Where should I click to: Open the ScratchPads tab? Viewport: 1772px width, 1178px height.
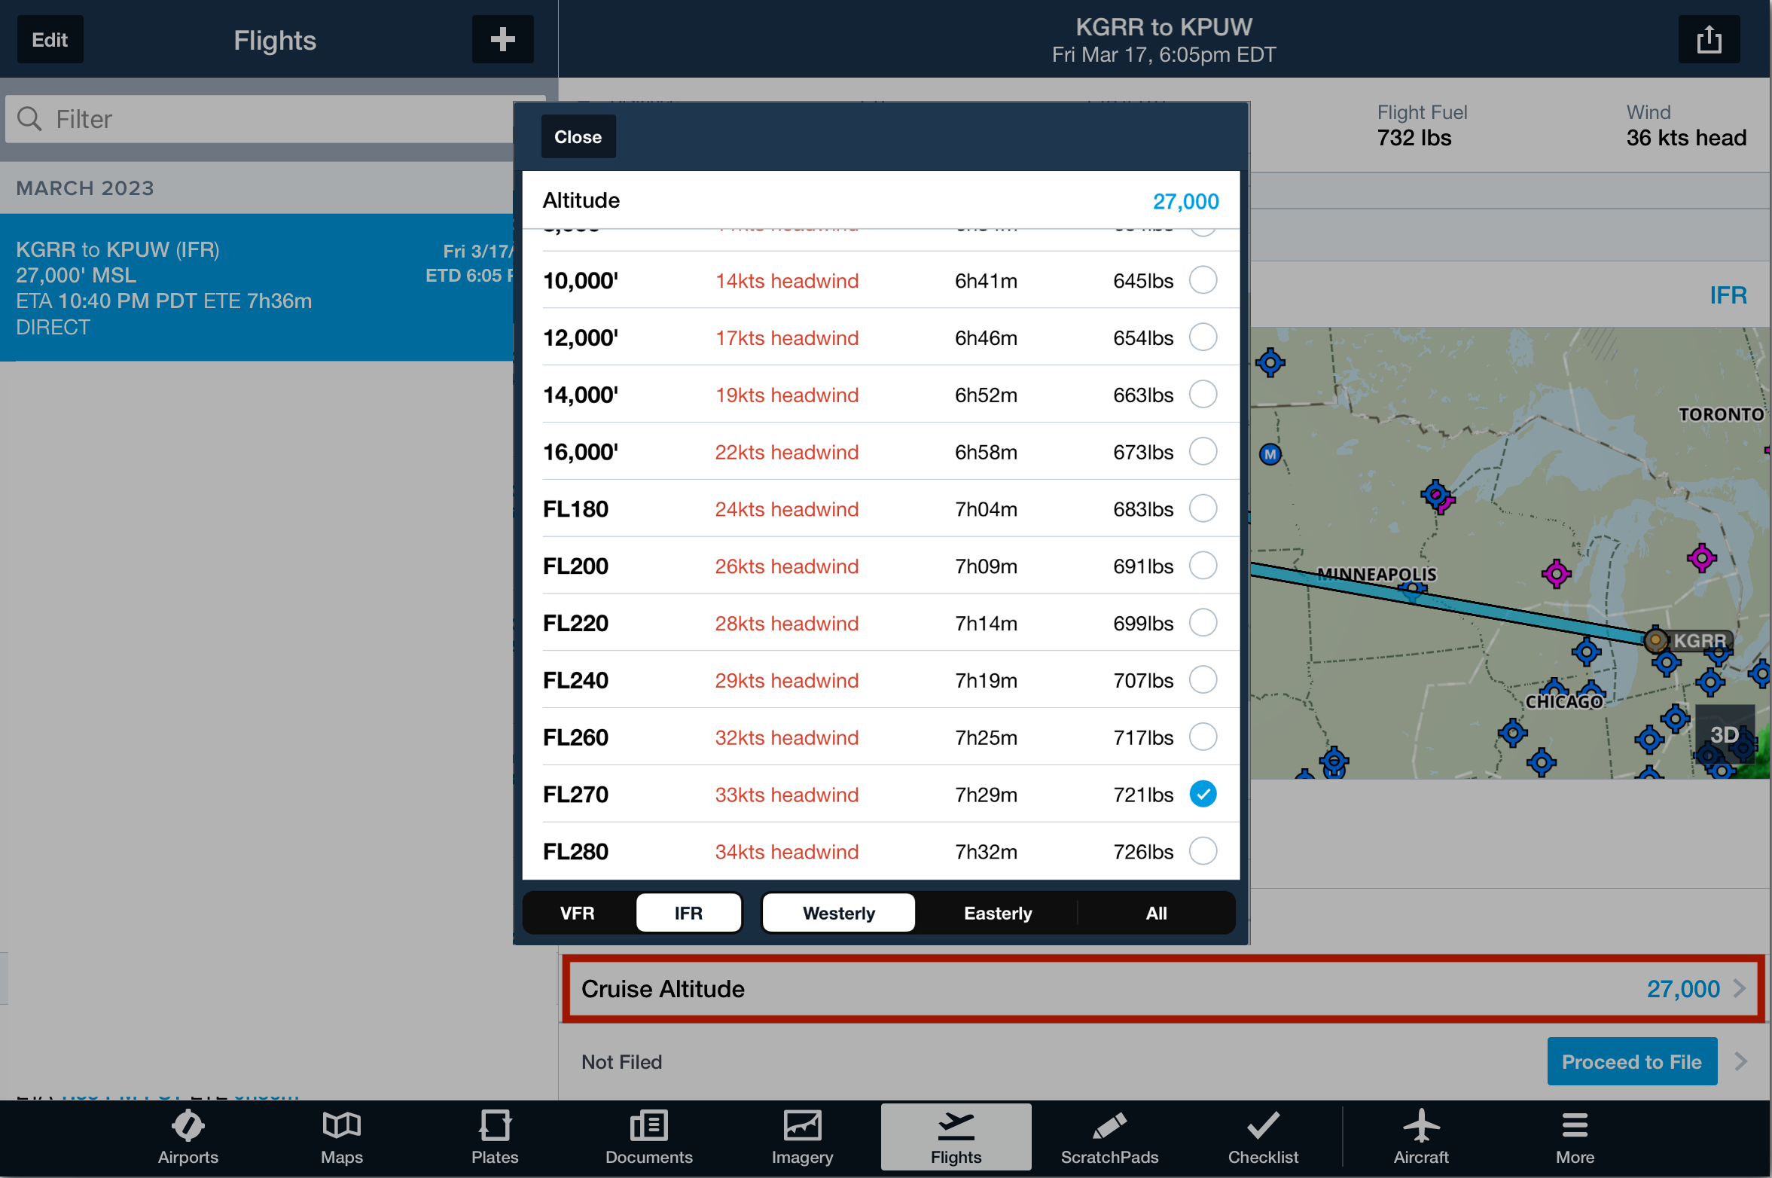pos(1109,1137)
